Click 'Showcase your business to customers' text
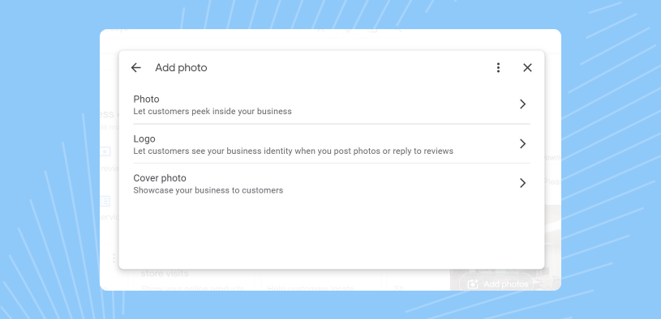Viewport: 661px width, 319px height. (208, 190)
